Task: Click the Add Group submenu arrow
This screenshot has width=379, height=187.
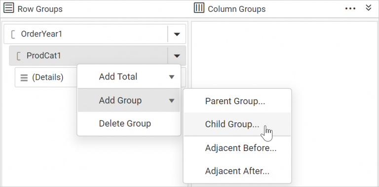Action: tap(171, 101)
